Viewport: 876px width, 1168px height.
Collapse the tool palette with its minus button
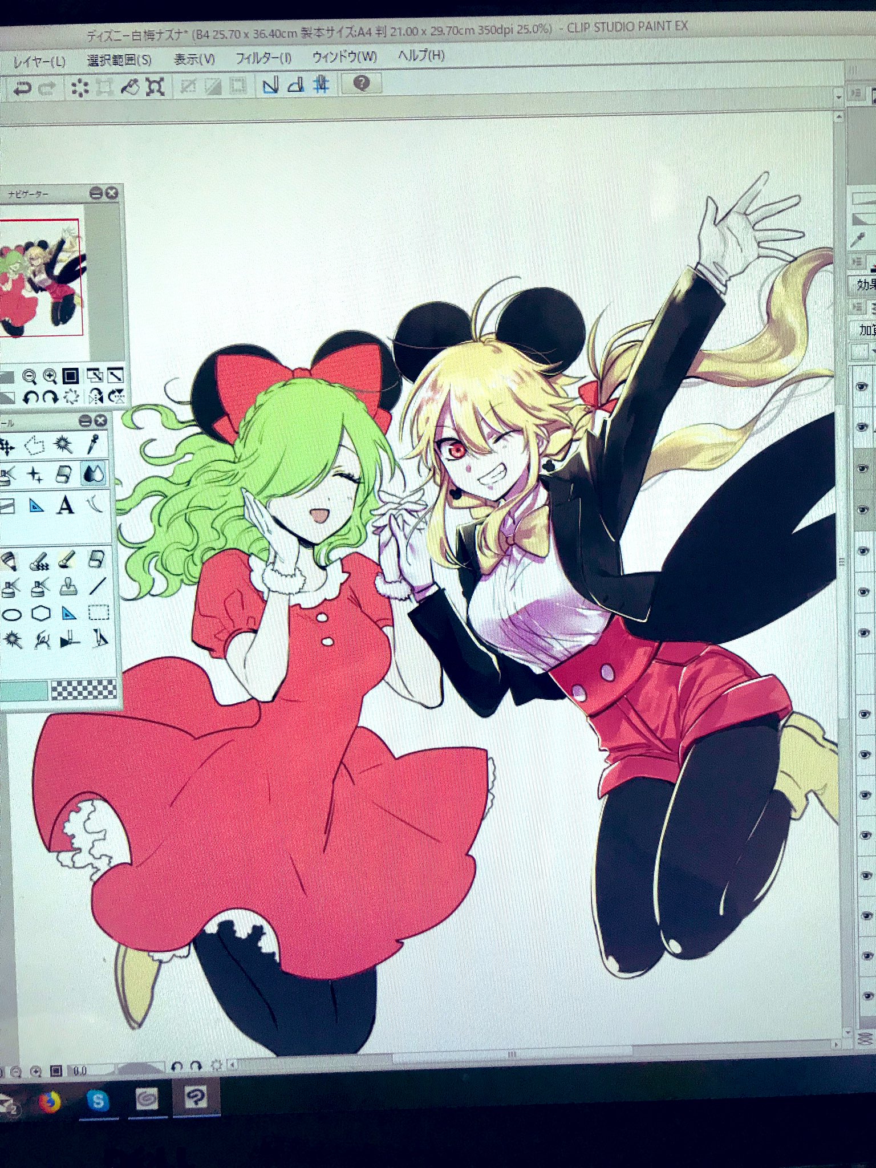coord(85,421)
